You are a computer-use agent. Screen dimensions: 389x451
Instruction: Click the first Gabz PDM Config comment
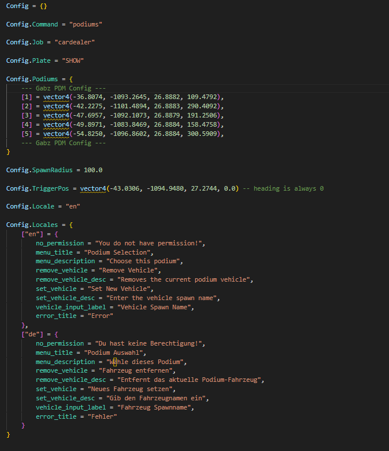coord(63,88)
